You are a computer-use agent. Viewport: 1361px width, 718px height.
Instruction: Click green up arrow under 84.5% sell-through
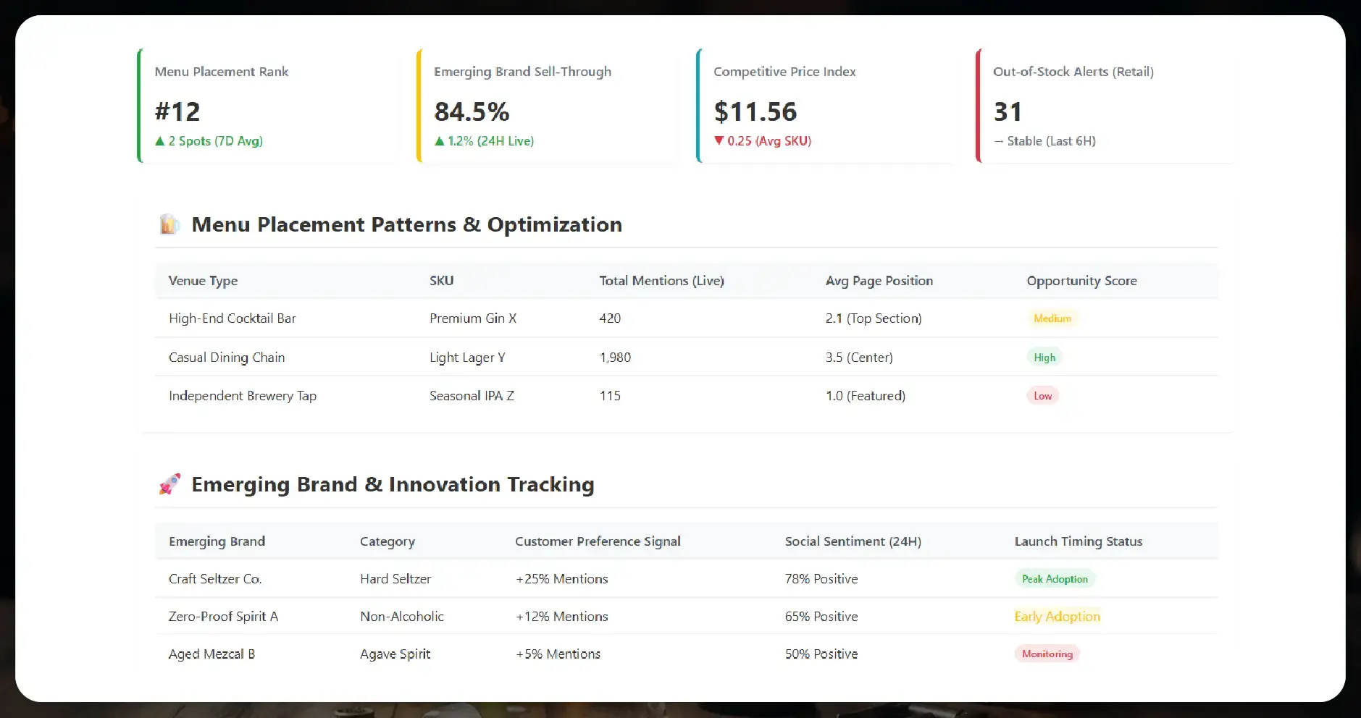(x=439, y=141)
